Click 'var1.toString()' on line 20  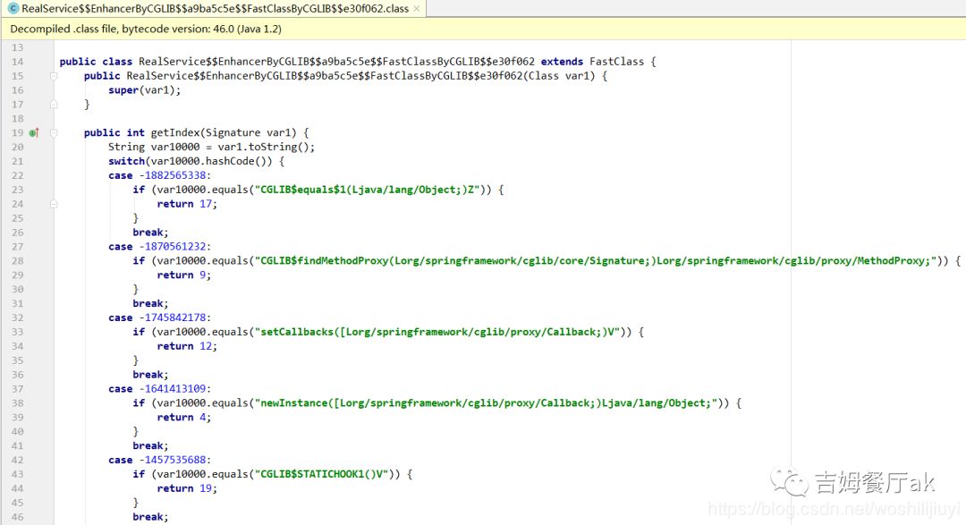tap(264, 147)
